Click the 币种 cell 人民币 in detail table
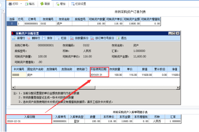The height and width of the screenshot is (132, 199). pyautogui.click(x=157, y=121)
